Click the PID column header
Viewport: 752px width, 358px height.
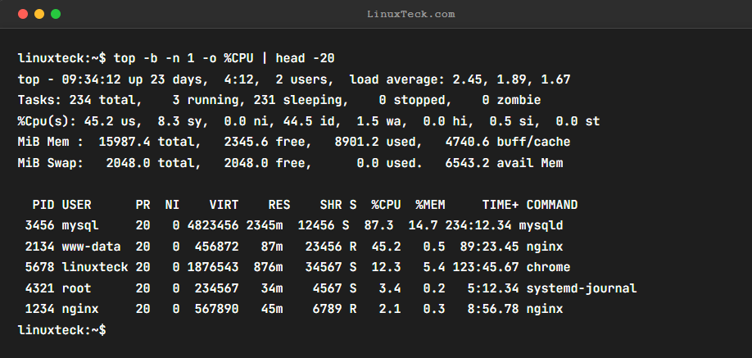point(43,205)
